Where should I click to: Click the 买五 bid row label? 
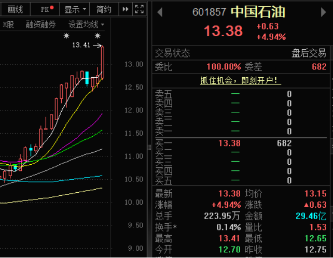[163, 181]
